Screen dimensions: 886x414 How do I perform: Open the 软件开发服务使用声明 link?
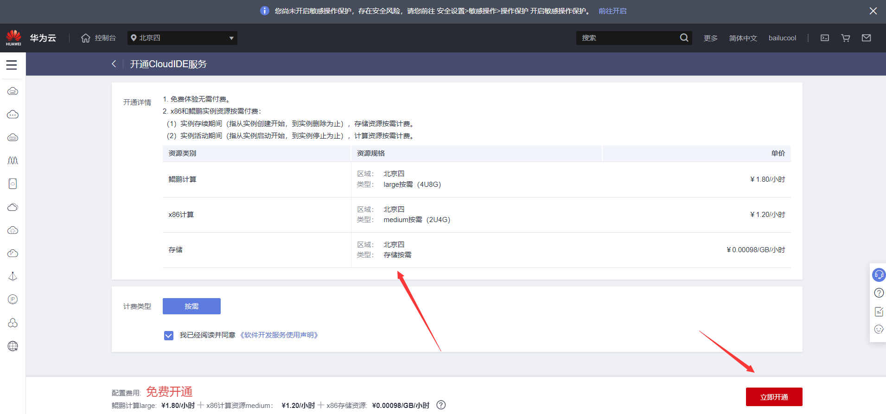(279, 335)
